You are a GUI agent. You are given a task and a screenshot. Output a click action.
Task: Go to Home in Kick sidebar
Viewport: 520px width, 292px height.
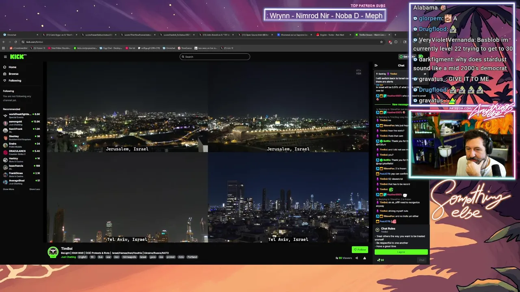pos(10,67)
